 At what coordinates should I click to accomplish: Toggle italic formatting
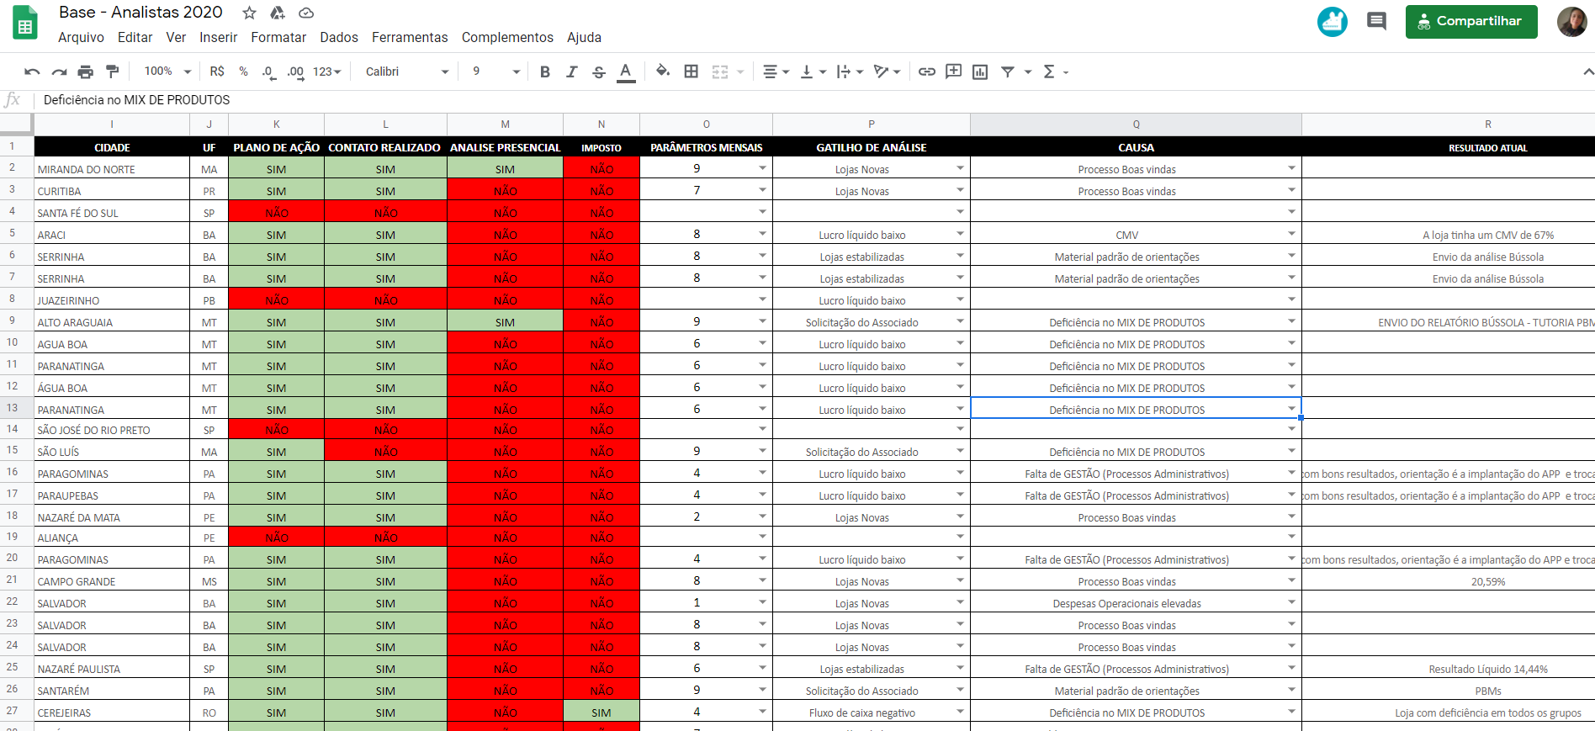[x=572, y=72]
